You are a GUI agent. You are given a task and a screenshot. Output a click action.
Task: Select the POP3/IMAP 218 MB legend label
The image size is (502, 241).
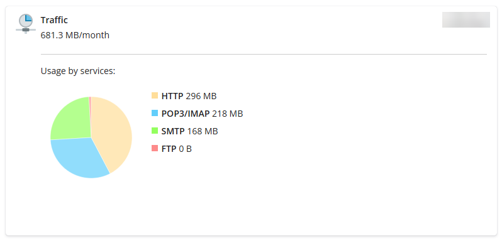203,114
